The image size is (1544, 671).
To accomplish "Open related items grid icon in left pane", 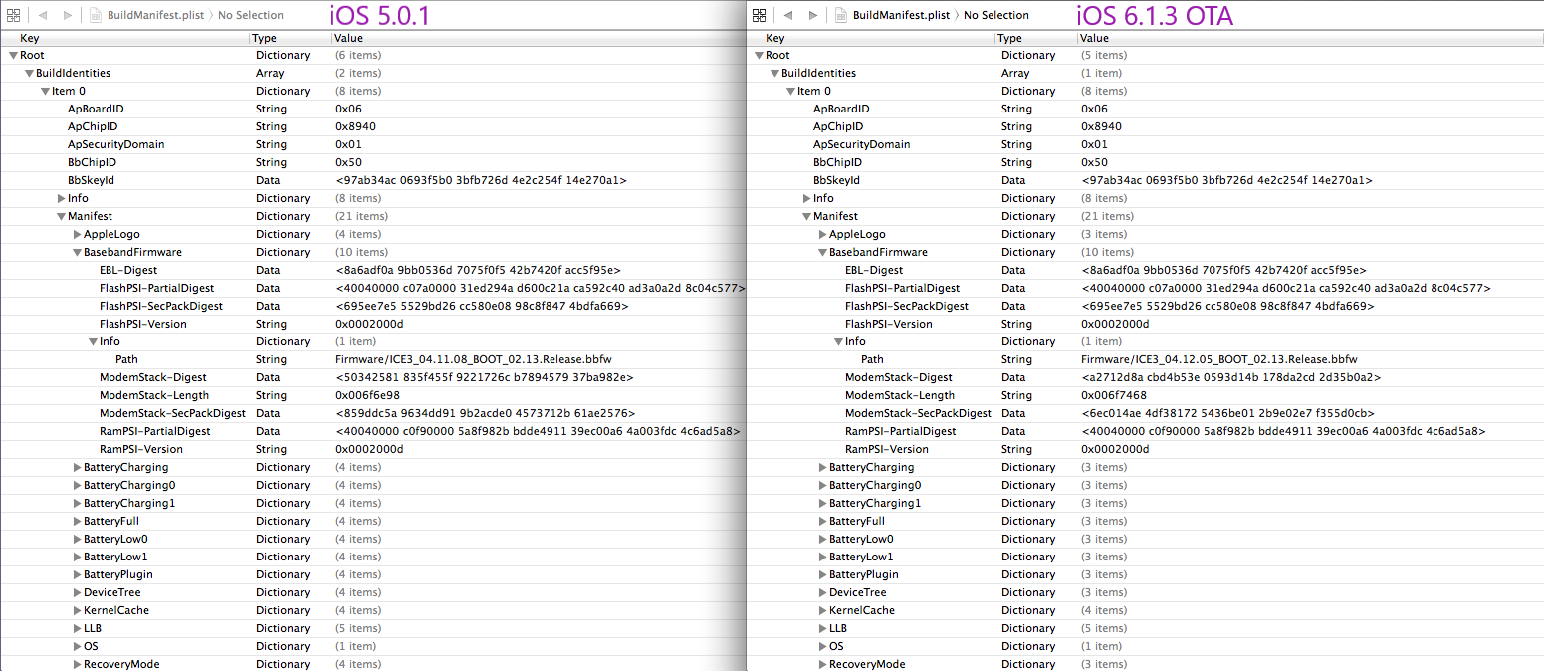I will [x=14, y=15].
